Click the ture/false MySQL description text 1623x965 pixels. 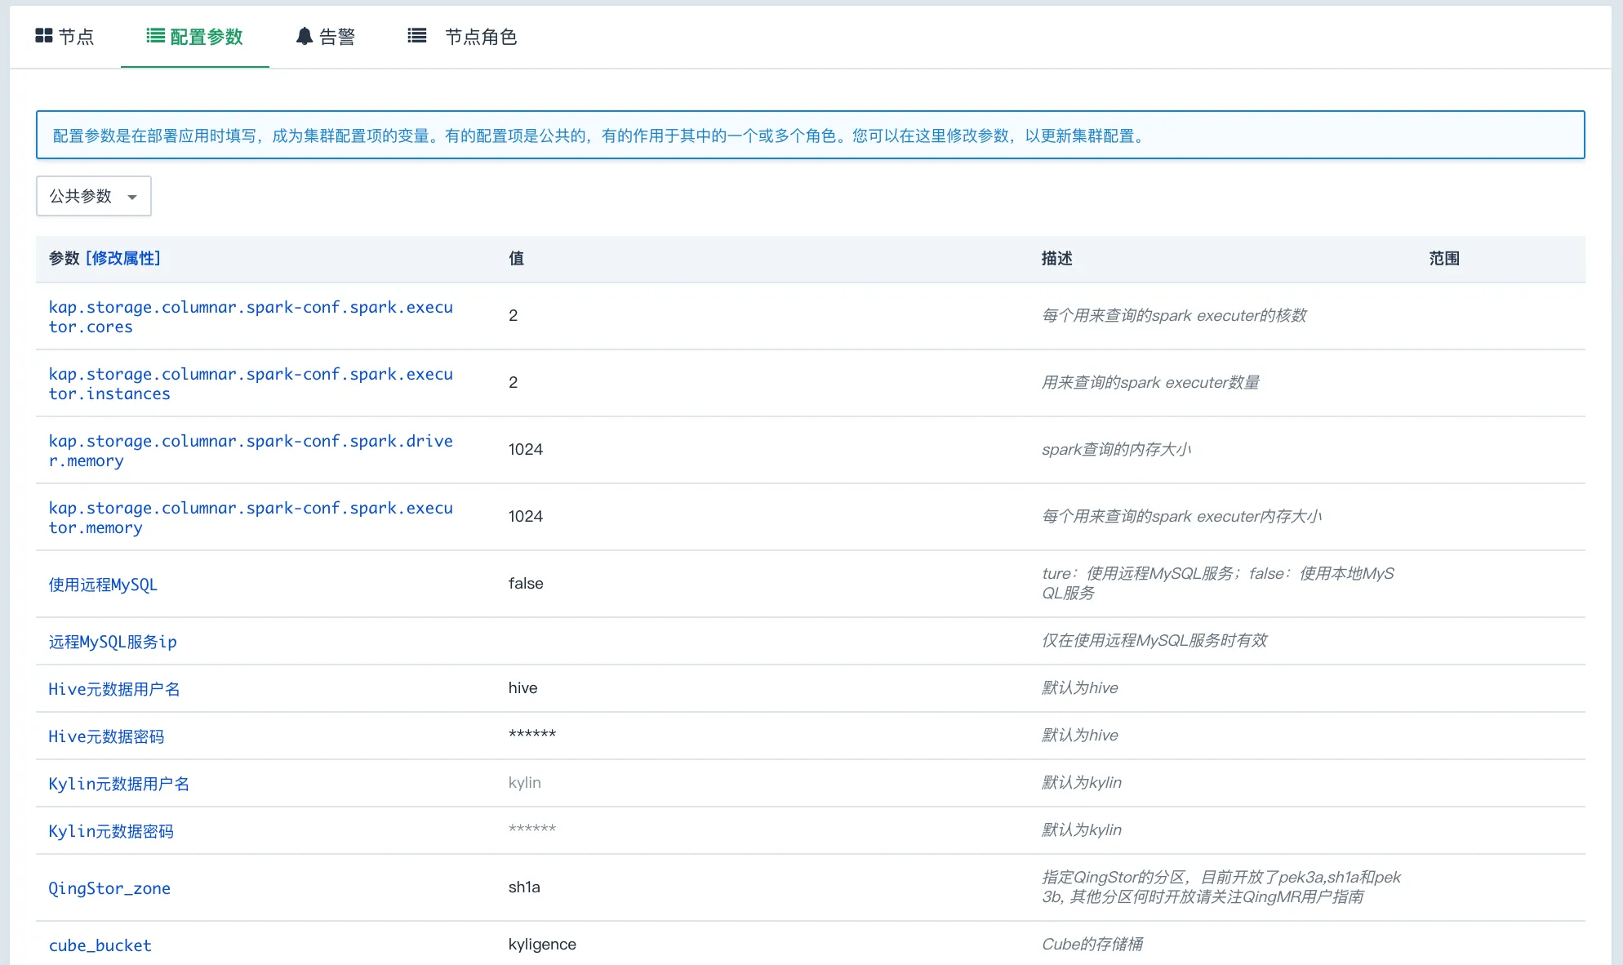[x=1218, y=583]
